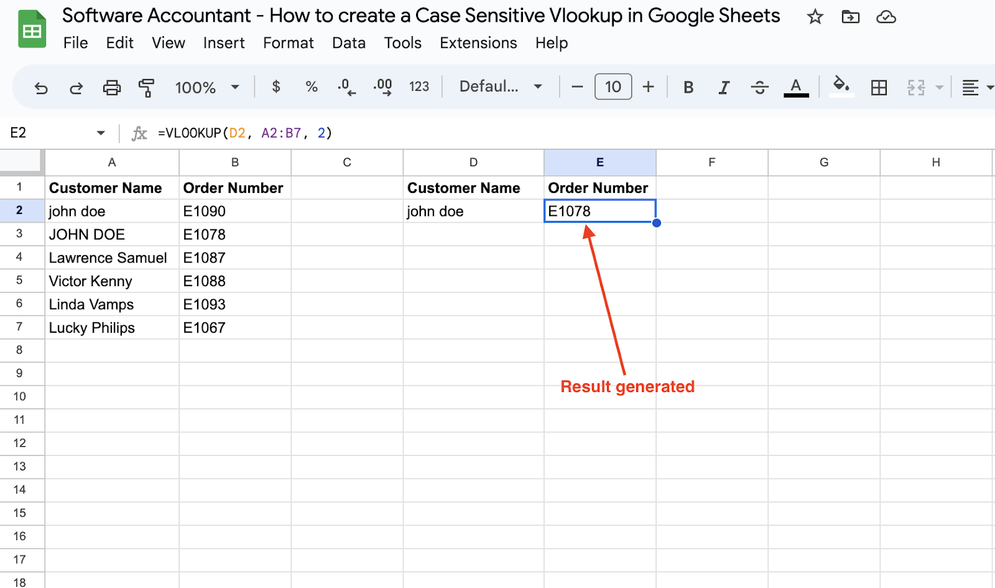This screenshot has height=588, width=995.
Task: Open borders options
Action: point(879,87)
